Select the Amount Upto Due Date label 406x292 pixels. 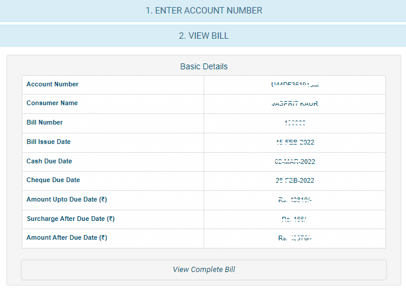(x=66, y=200)
